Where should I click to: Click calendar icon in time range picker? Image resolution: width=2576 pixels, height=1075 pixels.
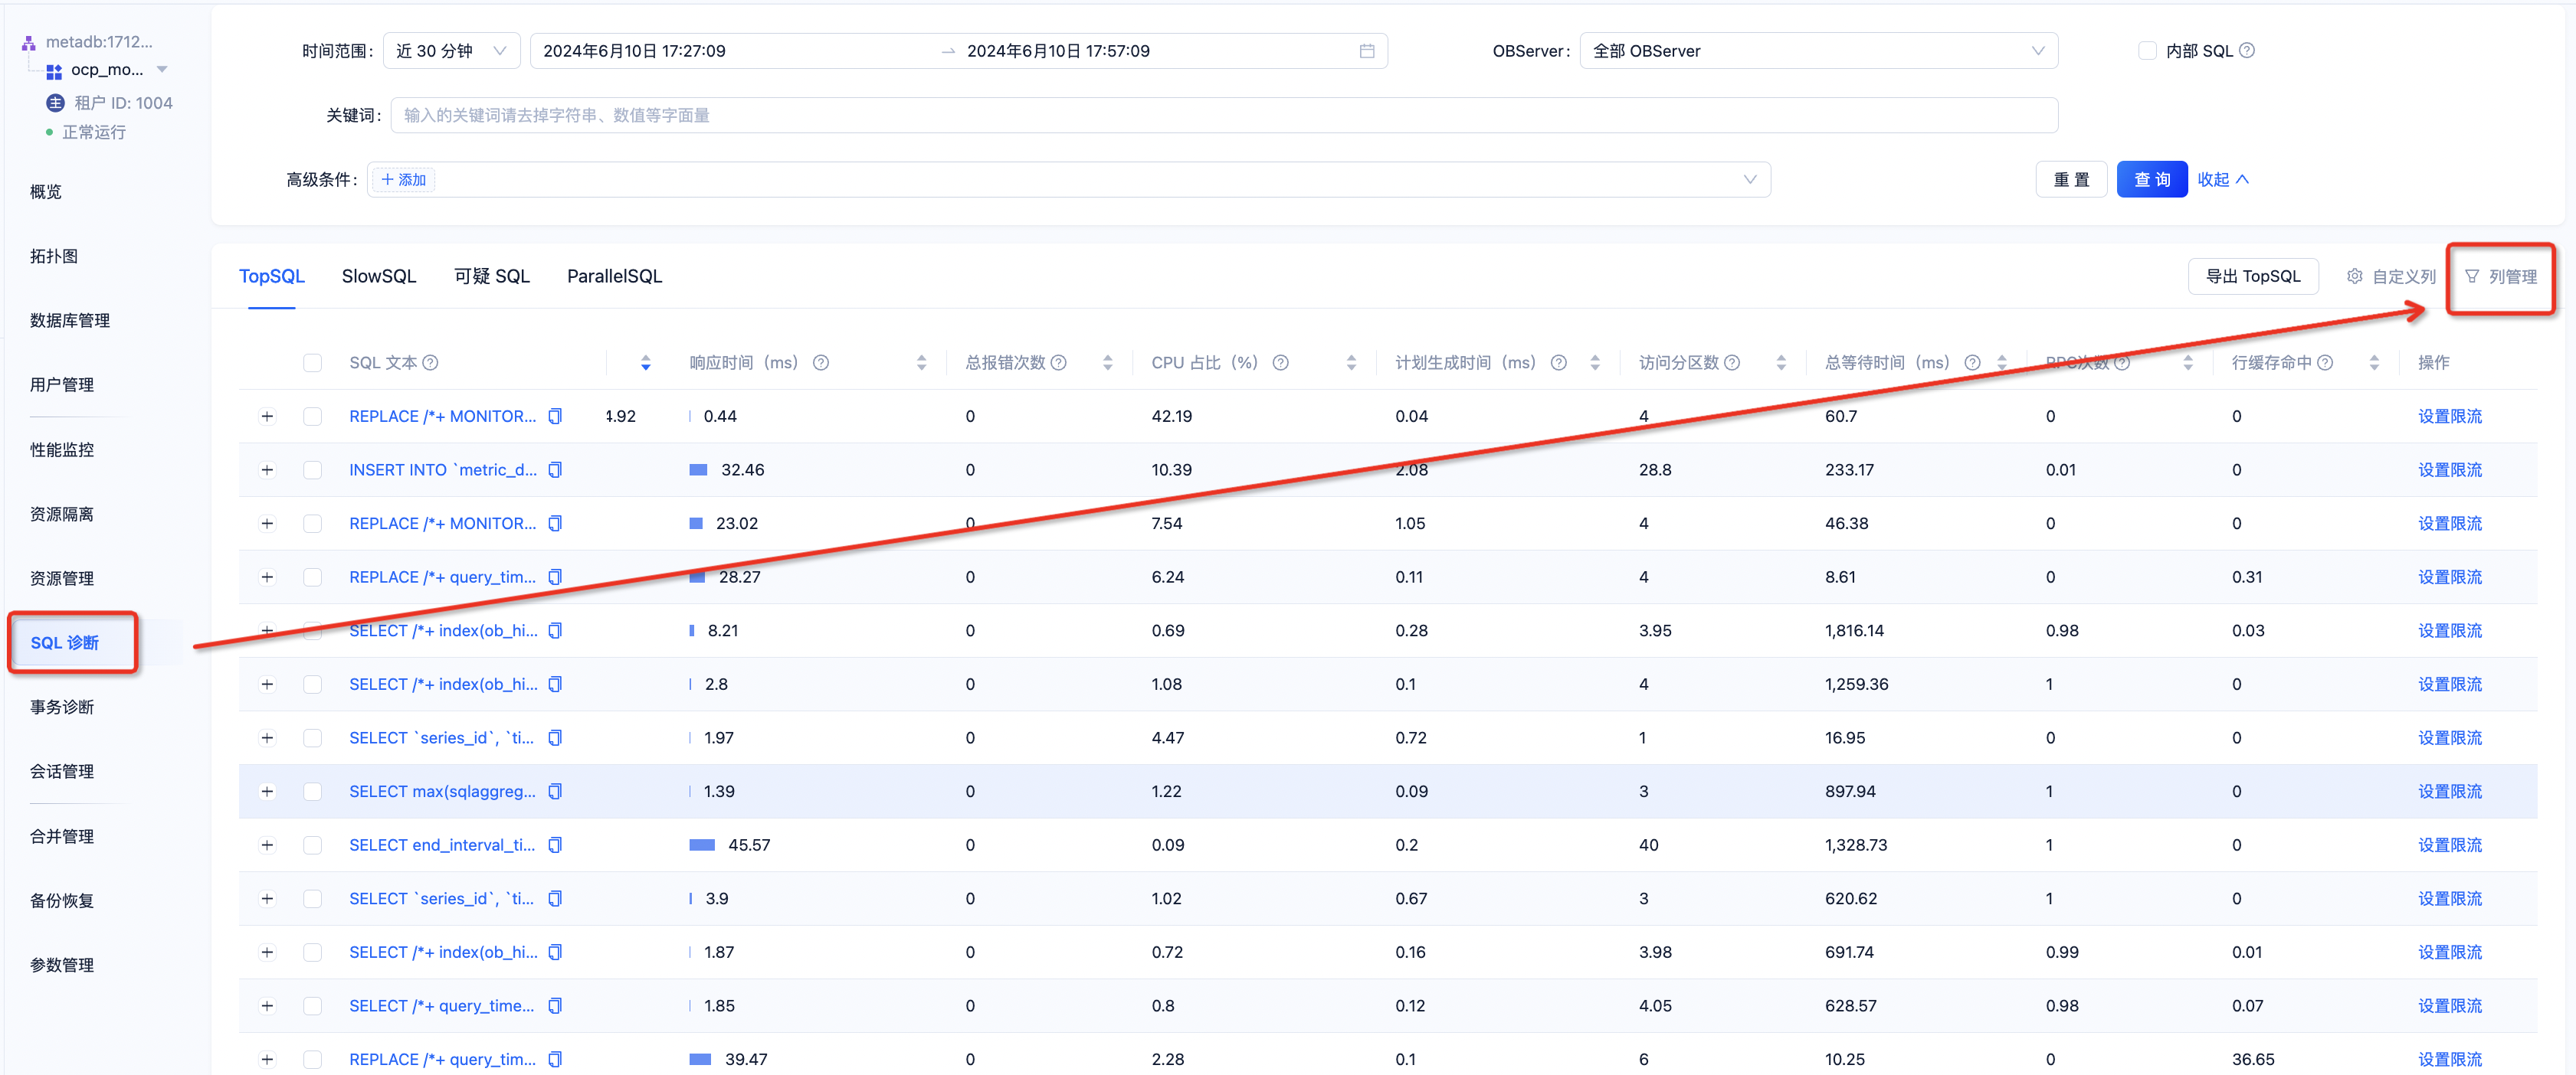coord(1366,51)
